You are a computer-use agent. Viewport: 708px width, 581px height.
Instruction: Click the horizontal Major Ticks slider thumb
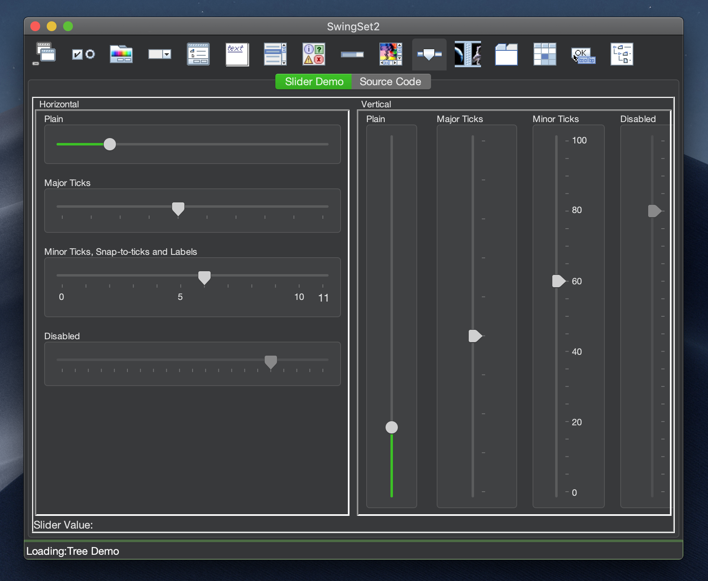coord(178,208)
